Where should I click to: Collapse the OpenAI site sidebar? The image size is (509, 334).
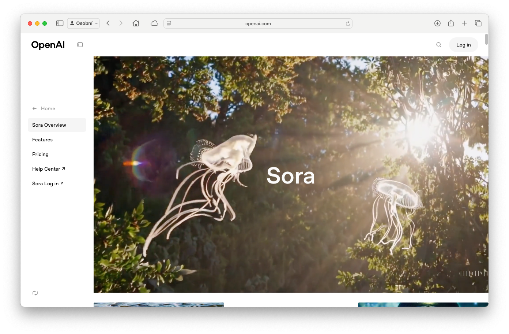80,45
